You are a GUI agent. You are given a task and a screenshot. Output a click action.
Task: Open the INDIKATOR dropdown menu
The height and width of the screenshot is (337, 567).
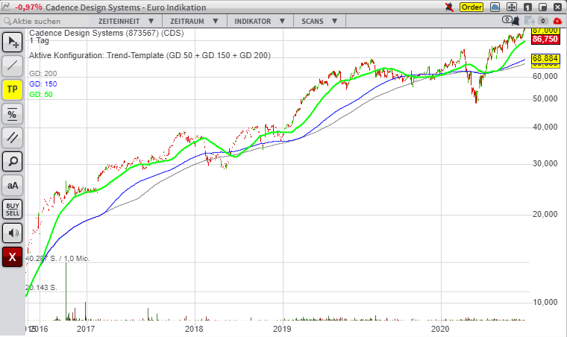260,22
